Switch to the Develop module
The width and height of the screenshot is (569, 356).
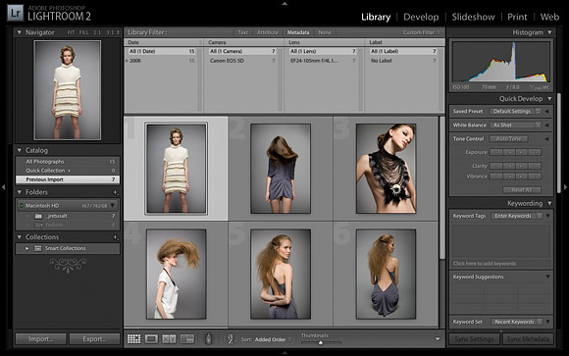[x=421, y=17]
